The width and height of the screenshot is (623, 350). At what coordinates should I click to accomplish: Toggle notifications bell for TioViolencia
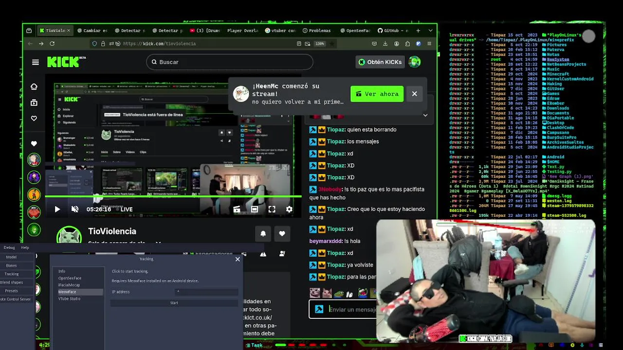[263, 233]
